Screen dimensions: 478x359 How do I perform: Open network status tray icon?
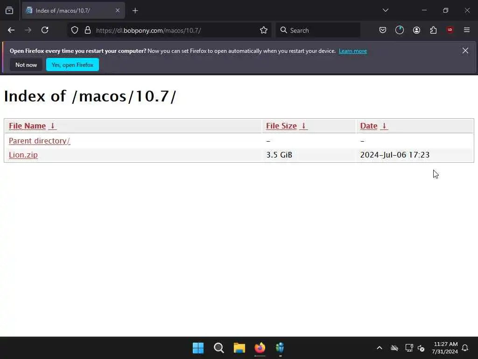tap(409, 348)
